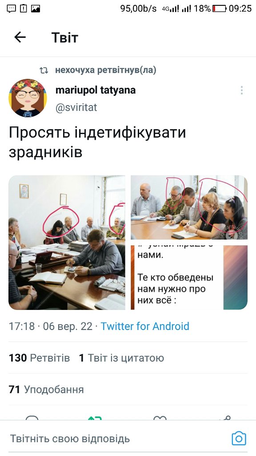
Task: Tap the image notification icon in the status bar
Action: pyautogui.click(x=36, y=9)
